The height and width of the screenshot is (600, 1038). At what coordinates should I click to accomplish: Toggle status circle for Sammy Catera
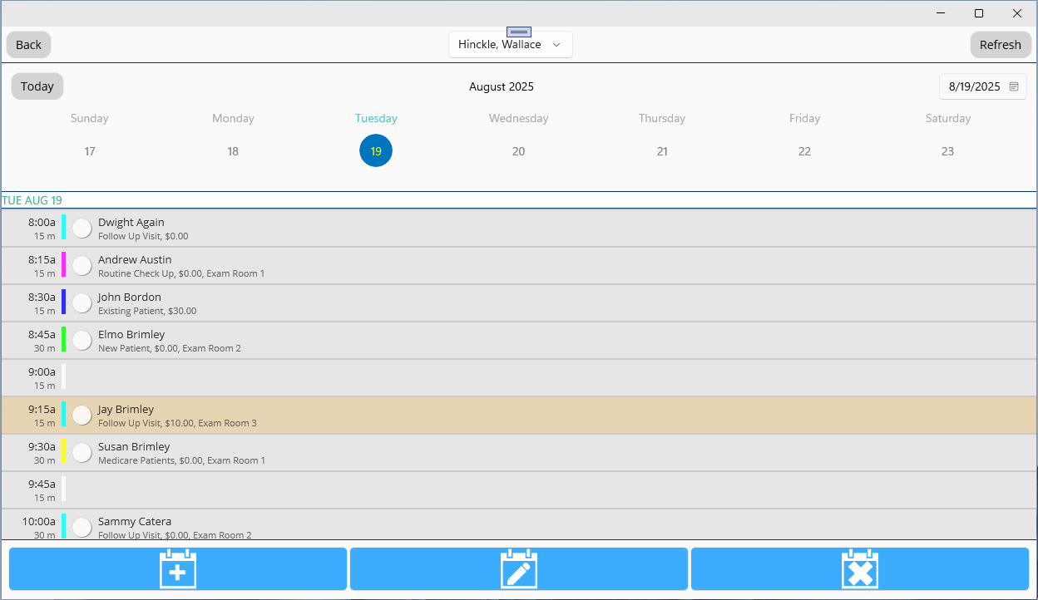(82, 528)
